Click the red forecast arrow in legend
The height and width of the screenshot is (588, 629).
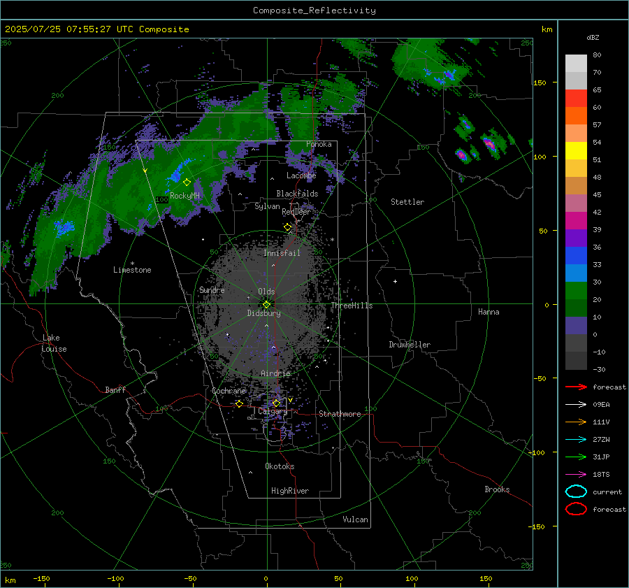[576, 387]
